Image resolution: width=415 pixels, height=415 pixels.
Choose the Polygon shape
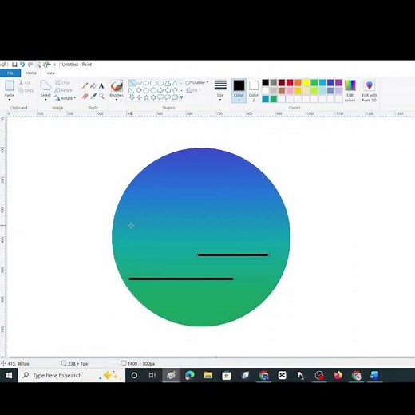[x=168, y=83]
